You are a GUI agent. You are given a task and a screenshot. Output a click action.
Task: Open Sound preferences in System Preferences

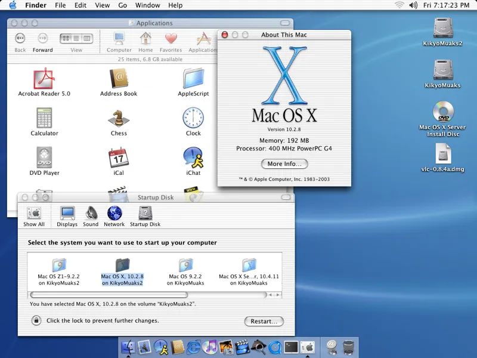[x=91, y=214]
